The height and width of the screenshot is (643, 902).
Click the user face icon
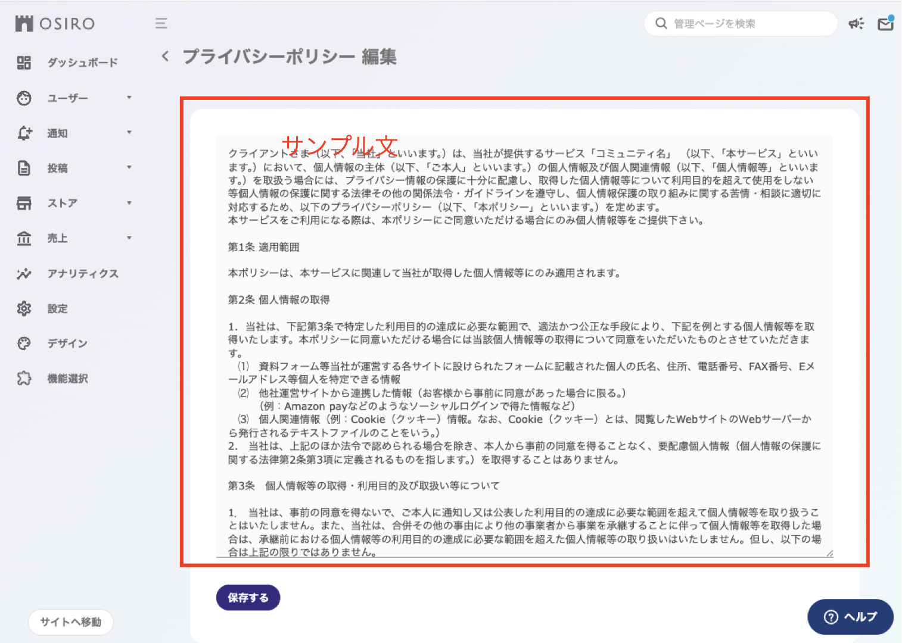[24, 98]
